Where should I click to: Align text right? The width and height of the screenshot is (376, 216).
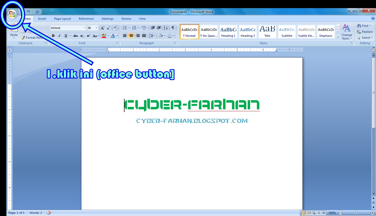pos(138,36)
